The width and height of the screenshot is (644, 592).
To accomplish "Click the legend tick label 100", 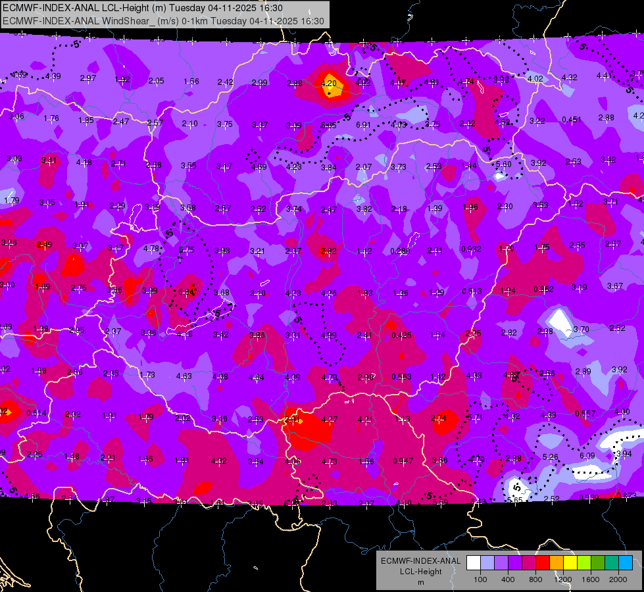I will (x=480, y=580).
